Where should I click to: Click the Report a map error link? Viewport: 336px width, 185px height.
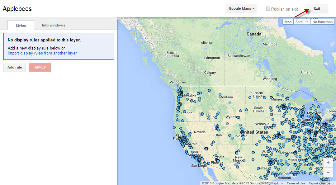tap(322, 183)
